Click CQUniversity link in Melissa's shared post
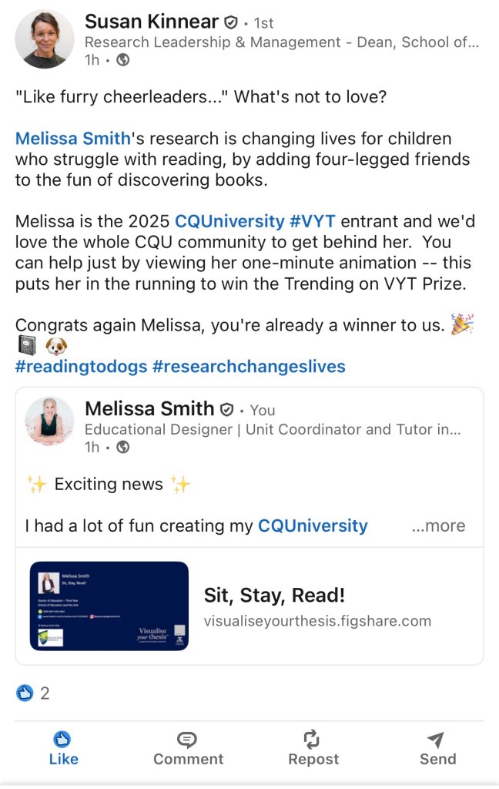The height and width of the screenshot is (789, 499). pos(313,526)
